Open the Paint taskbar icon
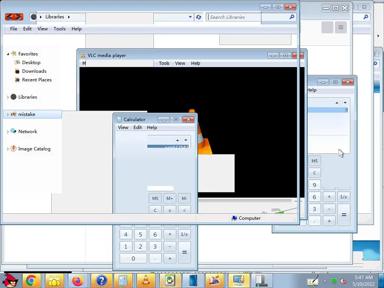The image size is (384, 288). tap(214, 280)
